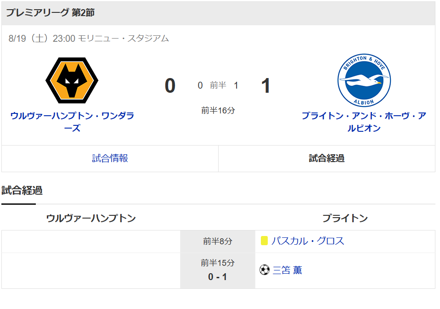Click the yellow card icon beside パスカル・グロス
Image resolution: width=440 pixels, height=309 pixels.
[264, 241]
